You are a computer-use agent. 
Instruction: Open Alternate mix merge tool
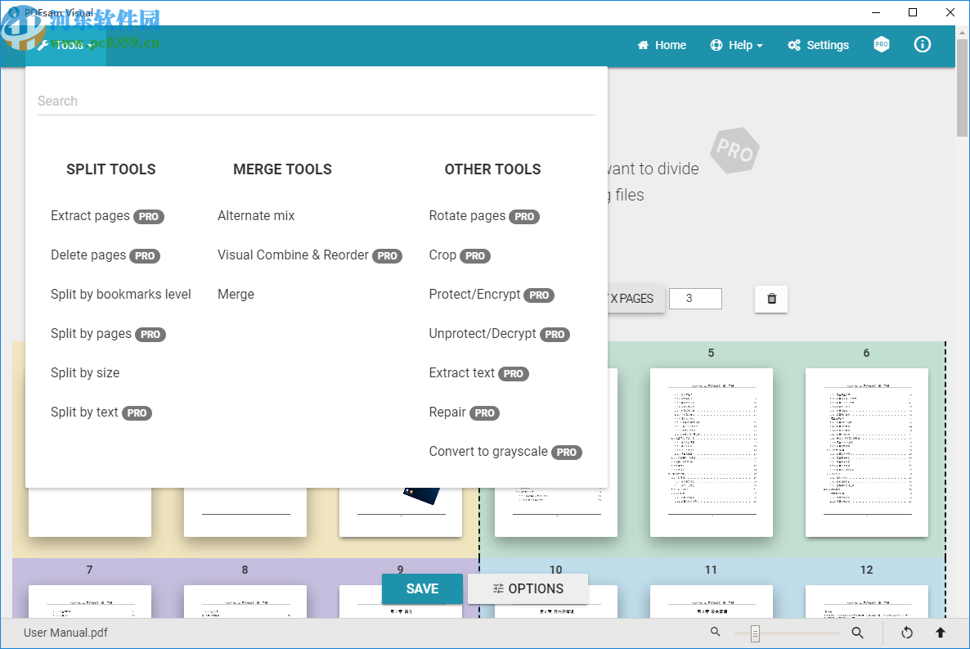tap(256, 216)
